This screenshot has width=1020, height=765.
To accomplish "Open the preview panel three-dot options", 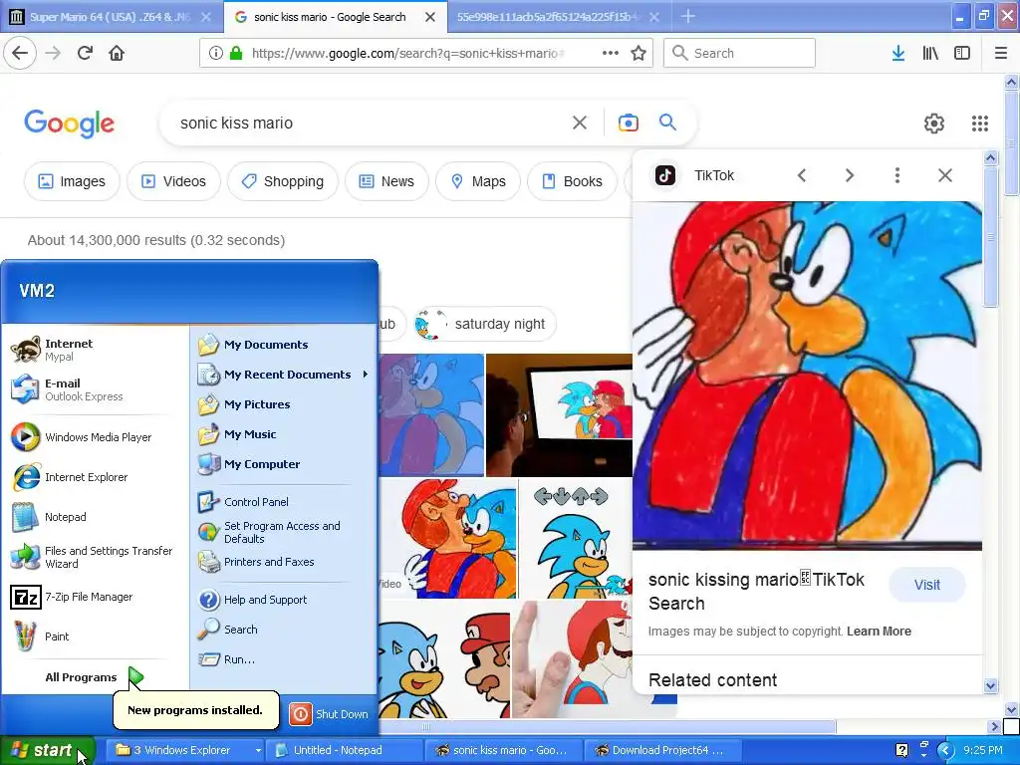I will tap(897, 175).
